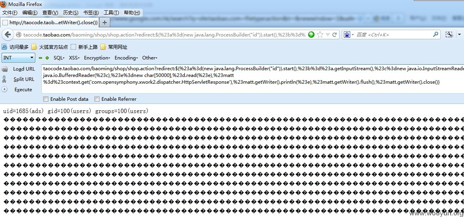Click the search magnifier icon
The image size is (464, 217).
click(x=435, y=35)
